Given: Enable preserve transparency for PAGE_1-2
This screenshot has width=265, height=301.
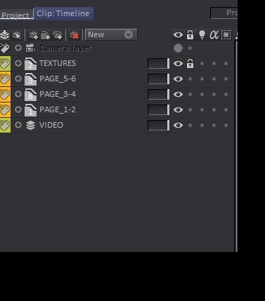Looking at the screenshot, I should click(x=214, y=110).
